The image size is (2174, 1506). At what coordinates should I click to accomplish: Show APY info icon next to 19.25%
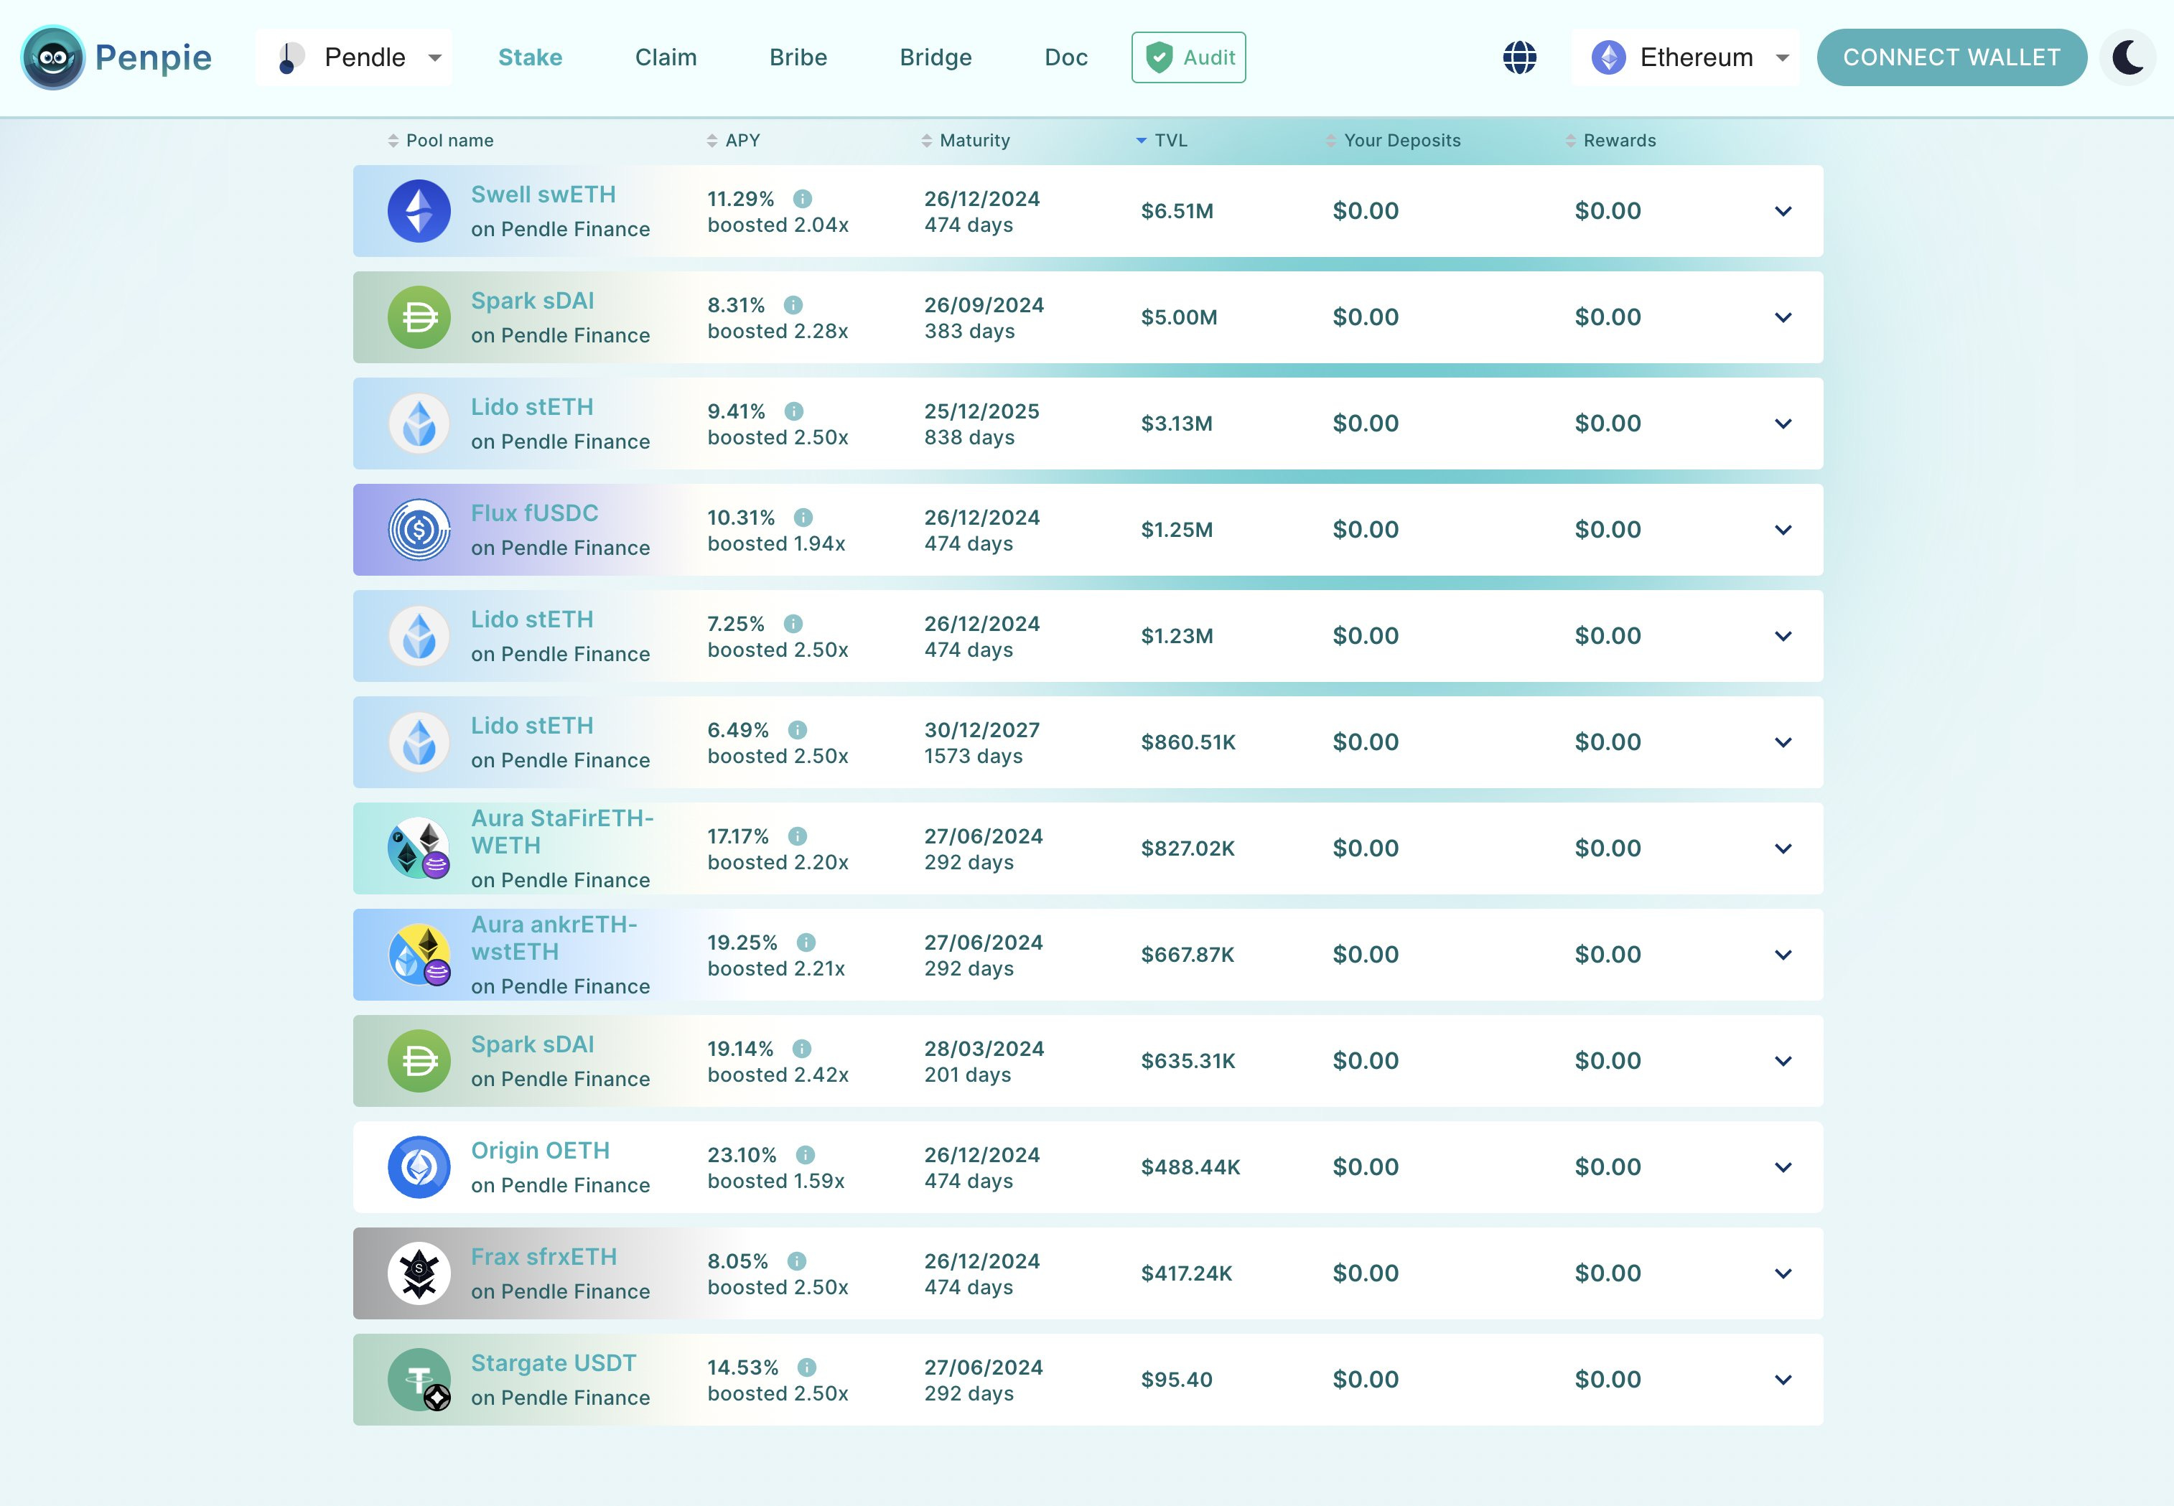click(806, 943)
